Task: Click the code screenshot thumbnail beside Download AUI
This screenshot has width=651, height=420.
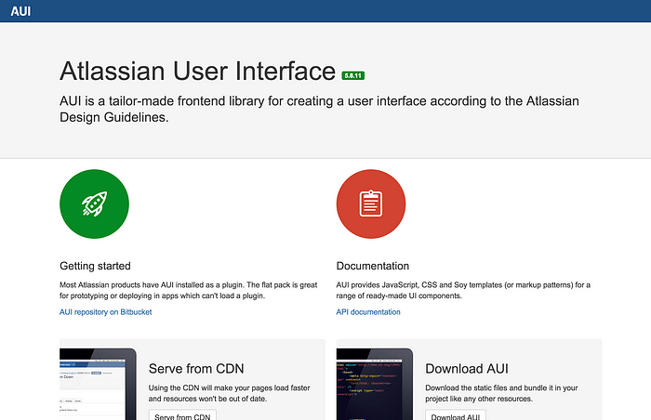Action: (x=375, y=384)
